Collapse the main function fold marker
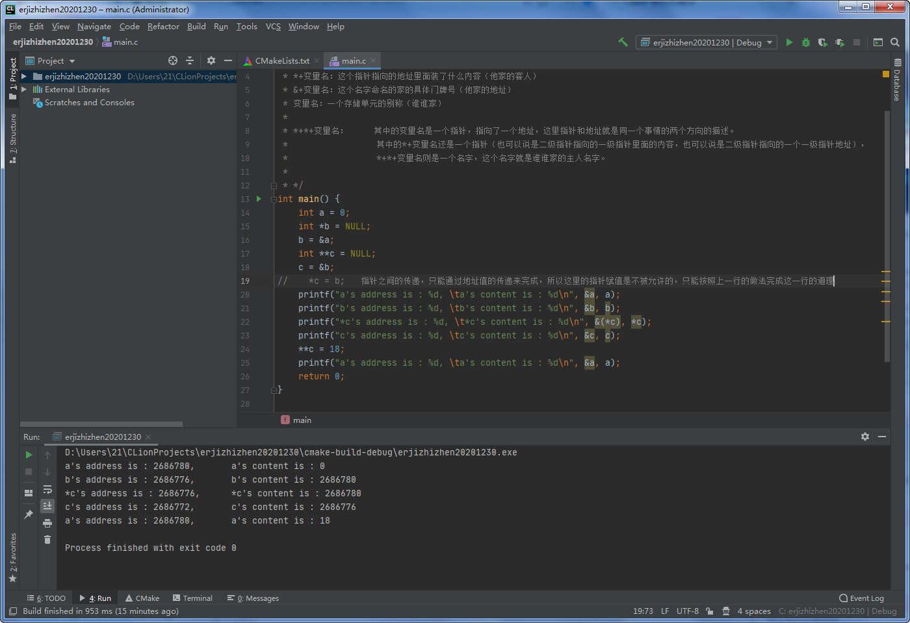 click(x=274, y=199)
